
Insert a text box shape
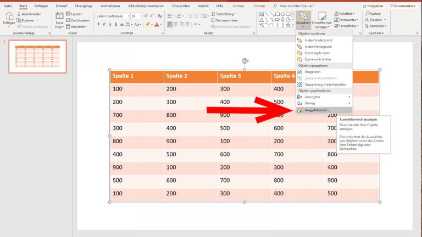(262, 14)
